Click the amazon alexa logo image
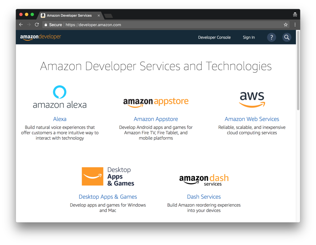Viewport: 316px width, 245px height. pos(60,97)
